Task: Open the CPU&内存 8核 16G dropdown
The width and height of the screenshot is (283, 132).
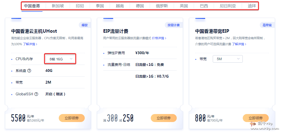Action: [60, 59]
